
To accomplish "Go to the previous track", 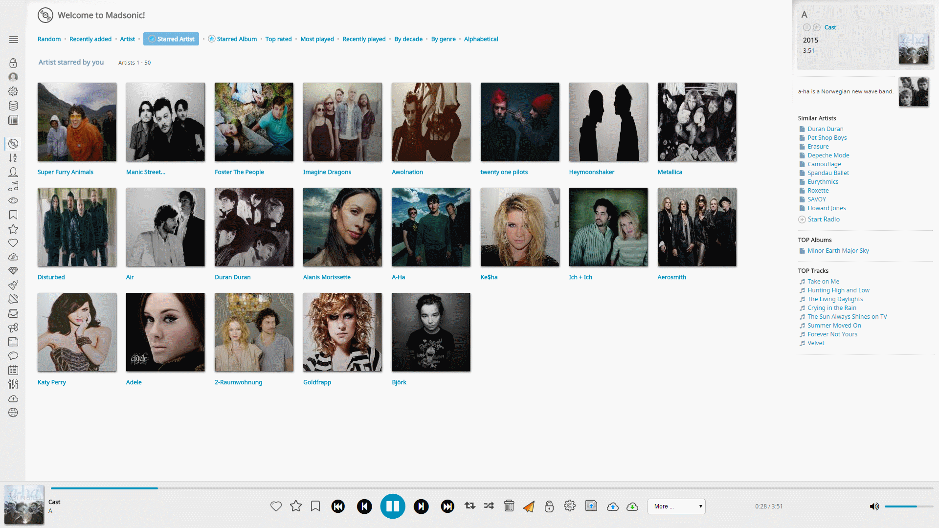I will (364, 506).
